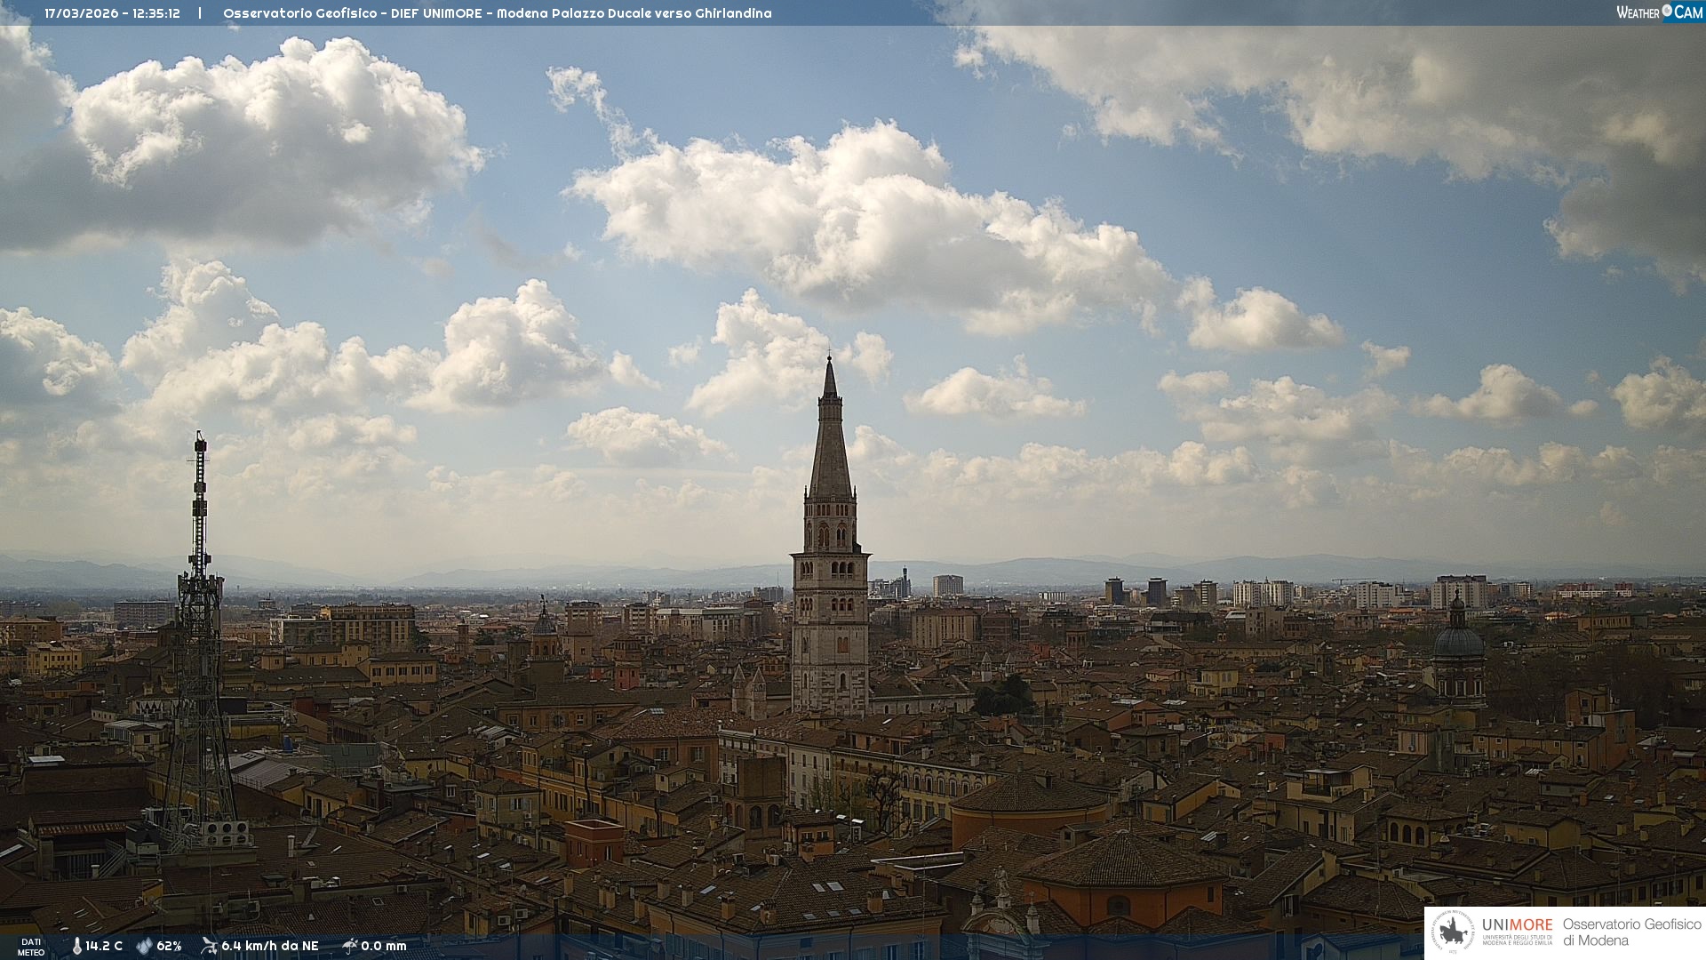The width and height of the screenshot is (1706, 960).
Task: Click the 17/03/2026 - 12:35:12 timestamp
Action: point(112,13)
